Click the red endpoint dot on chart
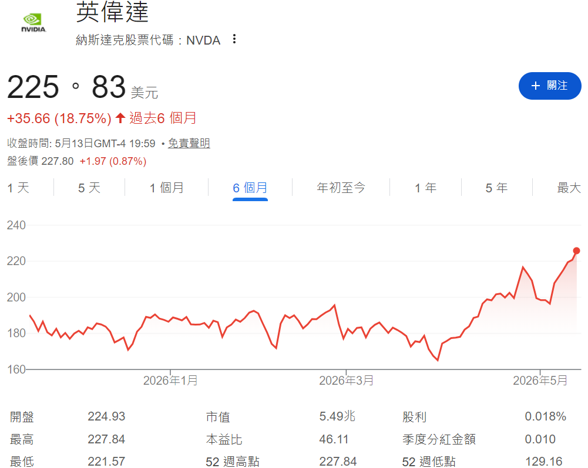Screen dimensions: 588x468 tap(576, 251)
